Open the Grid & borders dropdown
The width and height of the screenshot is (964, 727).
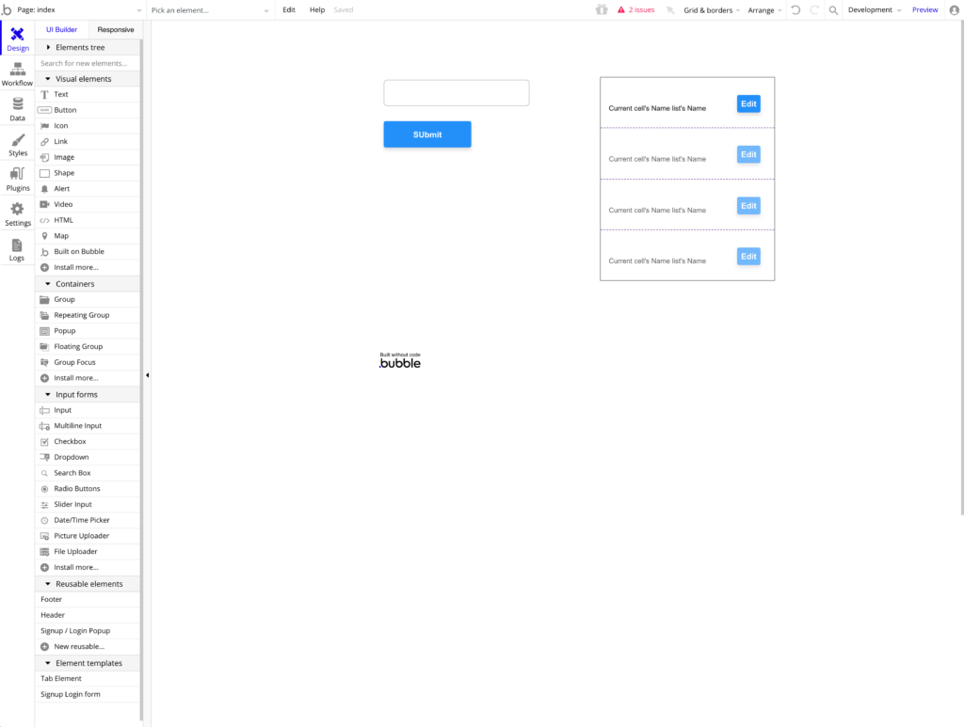coord(711,10)
